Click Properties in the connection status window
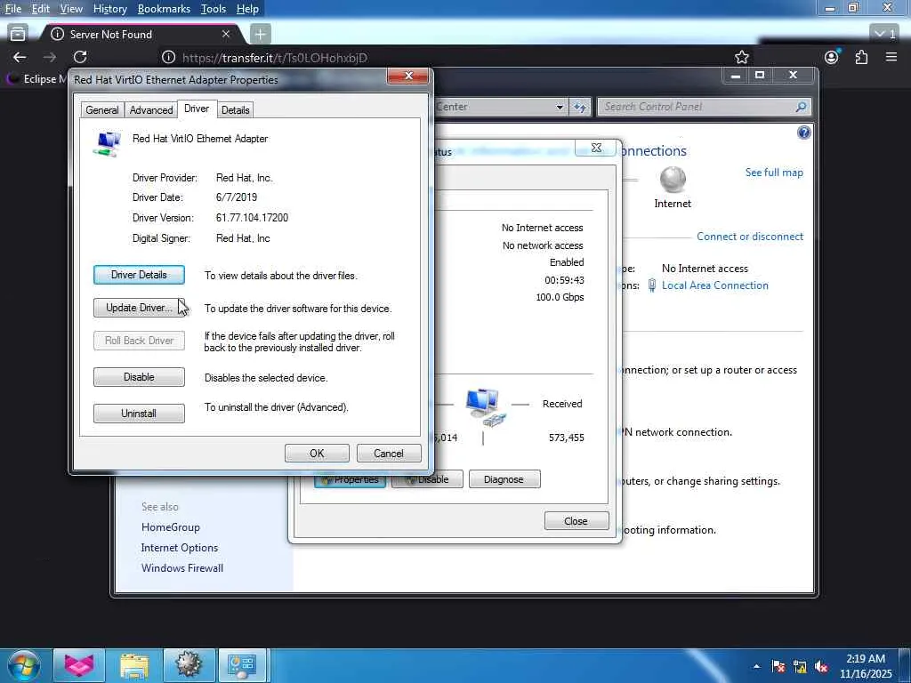 [350, 479]
